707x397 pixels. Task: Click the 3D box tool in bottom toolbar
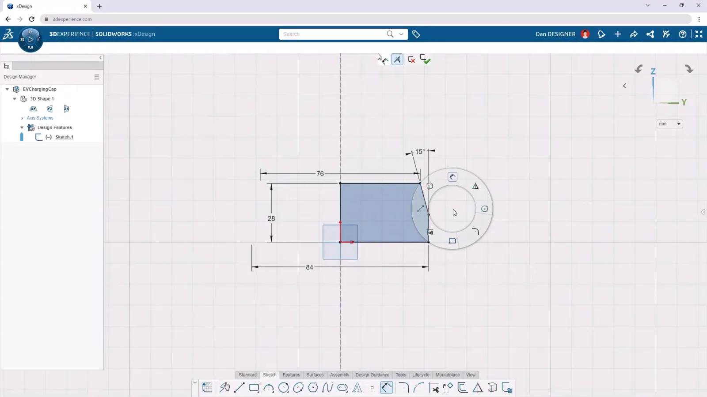[492, 388]
